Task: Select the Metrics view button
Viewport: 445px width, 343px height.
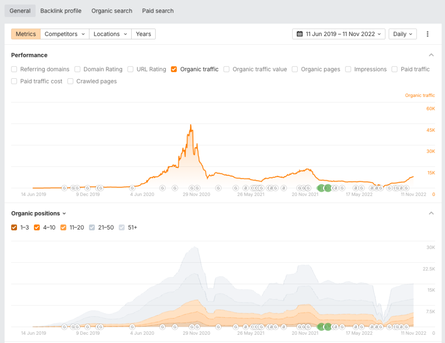Action: pyautogui.click(x=26, y=34)
